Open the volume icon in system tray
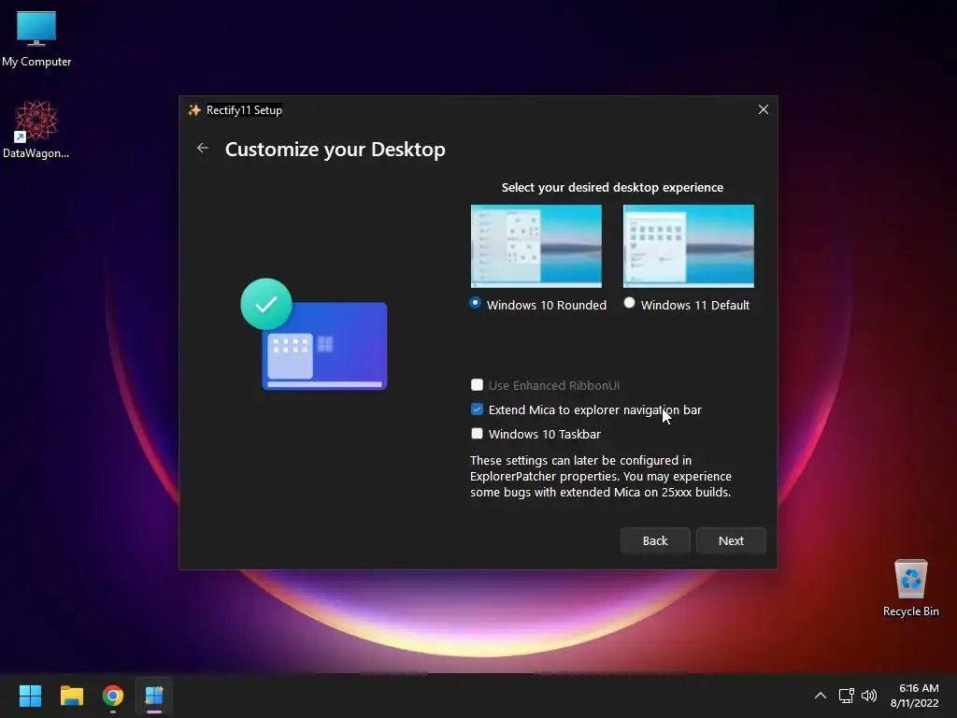Screen dimensions: 957x718 (868, 696)
